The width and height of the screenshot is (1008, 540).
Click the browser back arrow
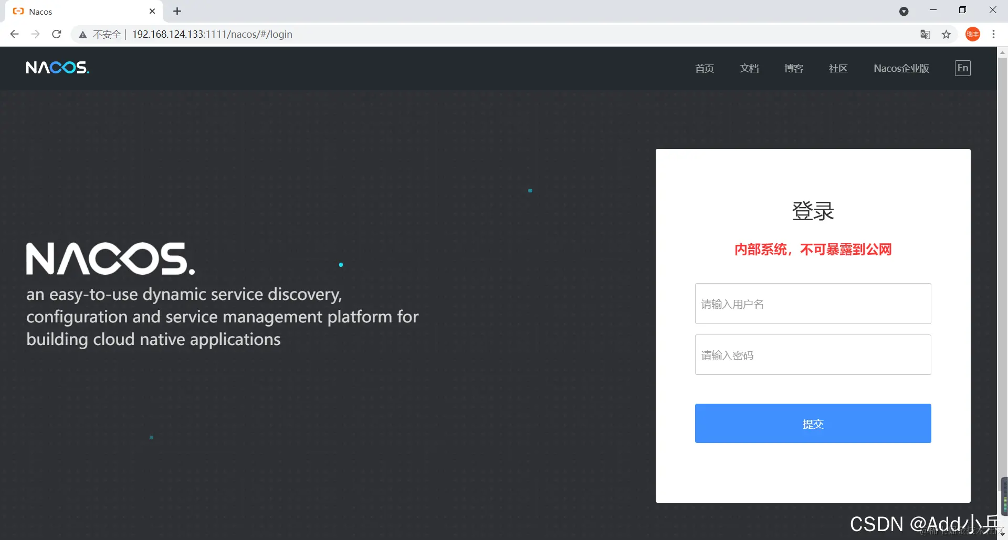[14, 34]
